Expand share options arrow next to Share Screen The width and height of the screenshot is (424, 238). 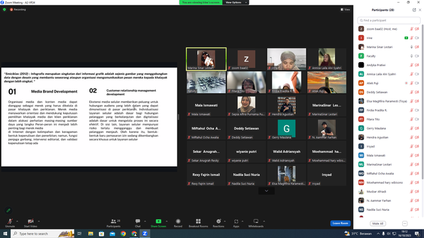166,221
